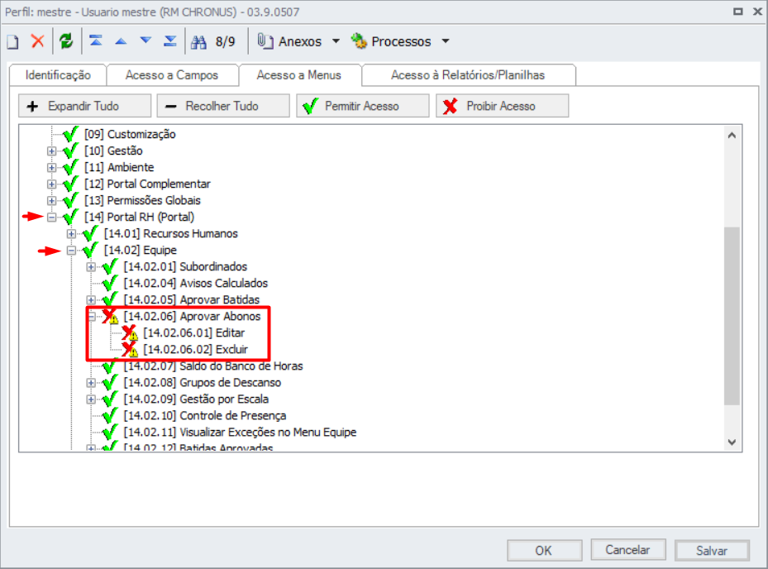The image size is (768, 569).
Task: Go to next record down arrow
Action: pos(145,41)
